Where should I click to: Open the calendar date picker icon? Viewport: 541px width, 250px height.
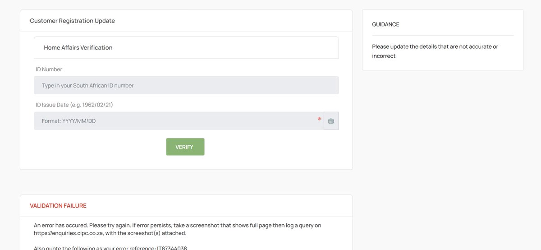pos(331,121)
